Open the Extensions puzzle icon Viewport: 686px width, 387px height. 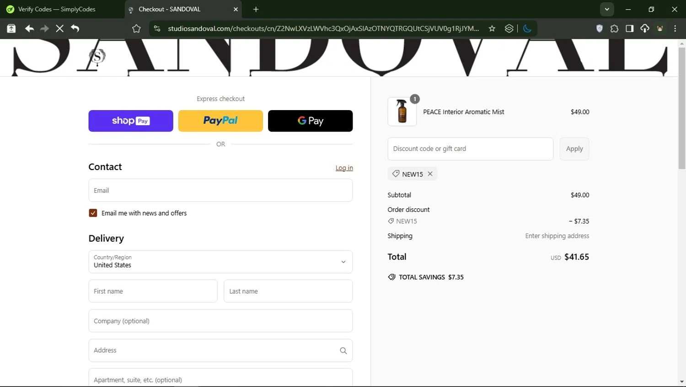tap(614, 28)
